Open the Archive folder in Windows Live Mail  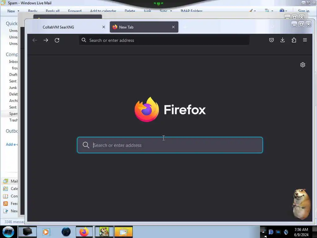click(x=14, y=101)
